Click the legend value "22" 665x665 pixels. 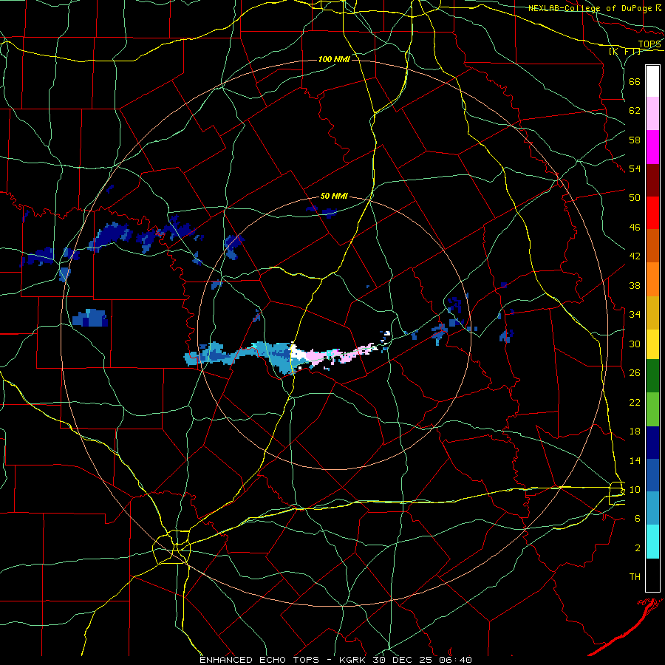(x=635, y=402)
